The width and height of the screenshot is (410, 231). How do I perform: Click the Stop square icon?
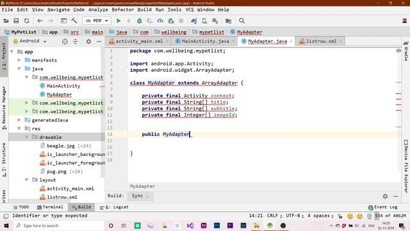click(x=181, y=21)
